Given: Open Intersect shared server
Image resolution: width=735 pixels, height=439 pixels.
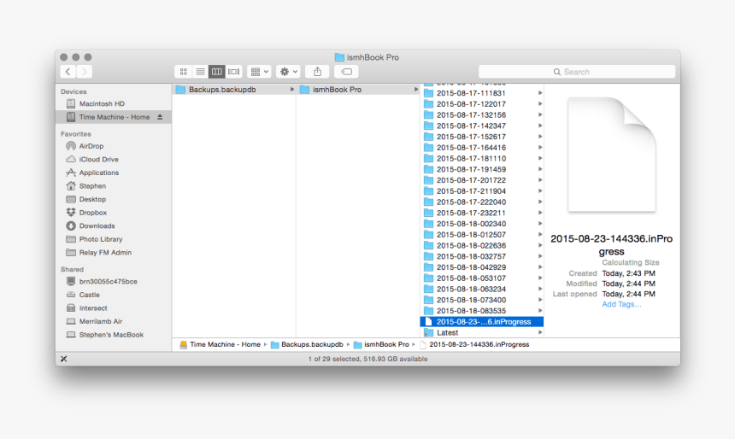Looking at the screenshot, I should click(x=113, y=307).
